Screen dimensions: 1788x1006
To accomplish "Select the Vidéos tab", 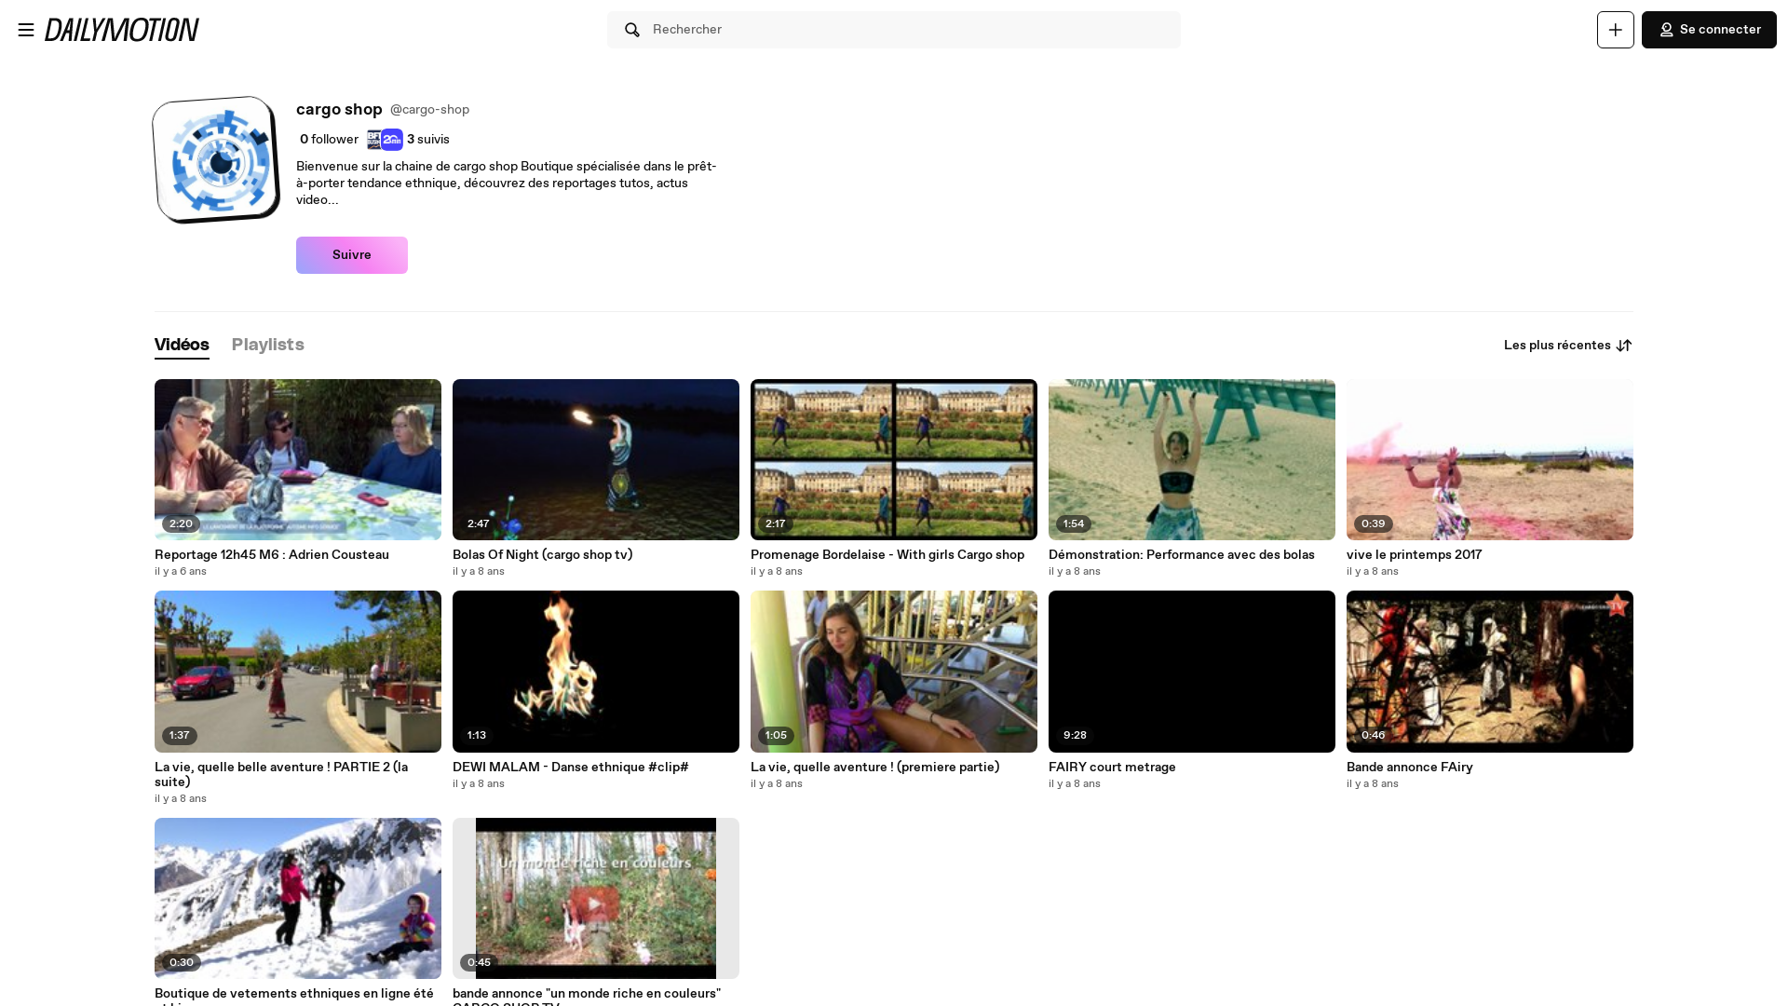I will [181, 345].
